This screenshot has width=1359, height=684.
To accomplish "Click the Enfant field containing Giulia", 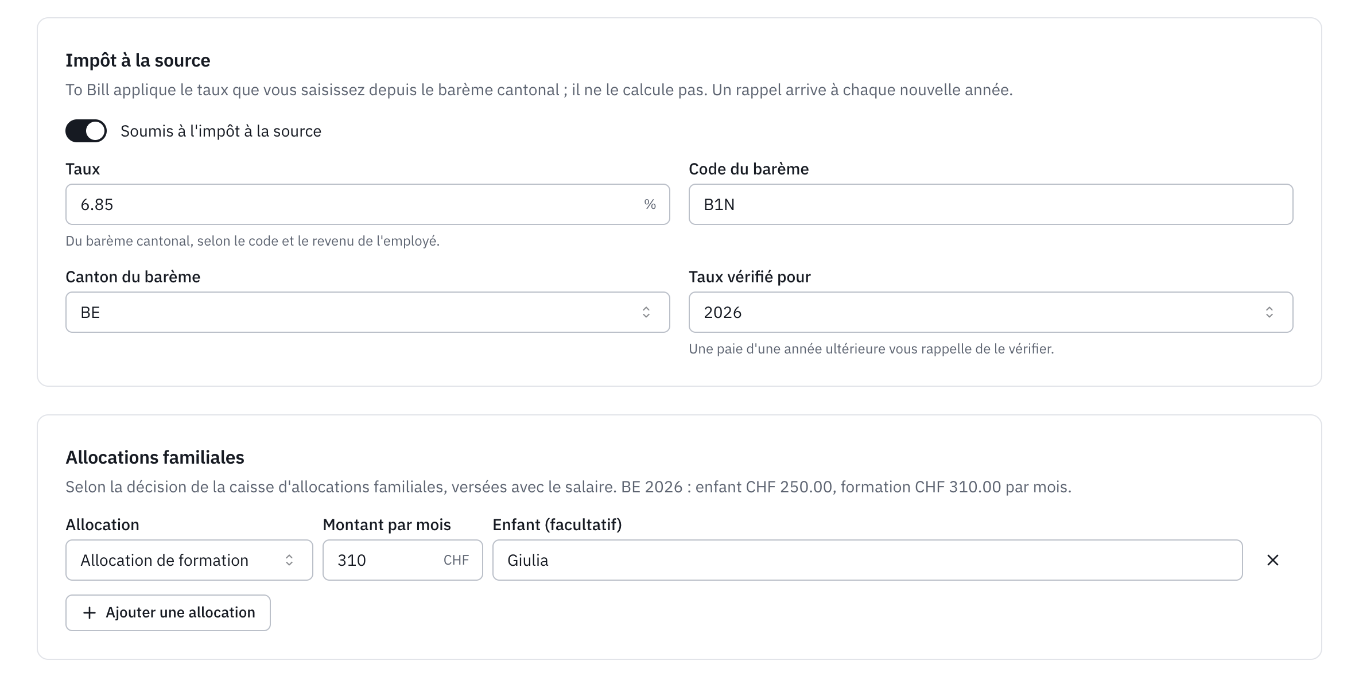I will [x=867, y=560].
